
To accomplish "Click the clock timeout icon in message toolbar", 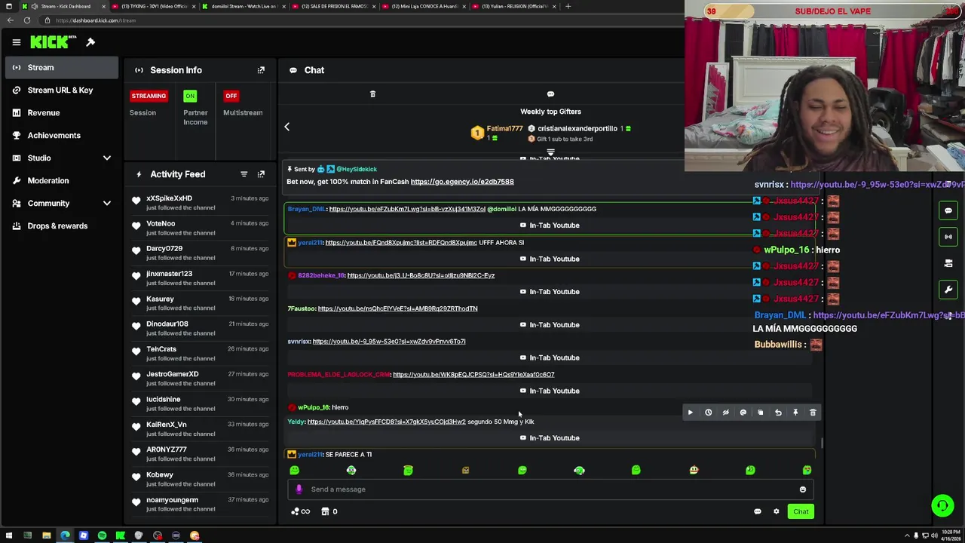I will click(x=708, y=413).
